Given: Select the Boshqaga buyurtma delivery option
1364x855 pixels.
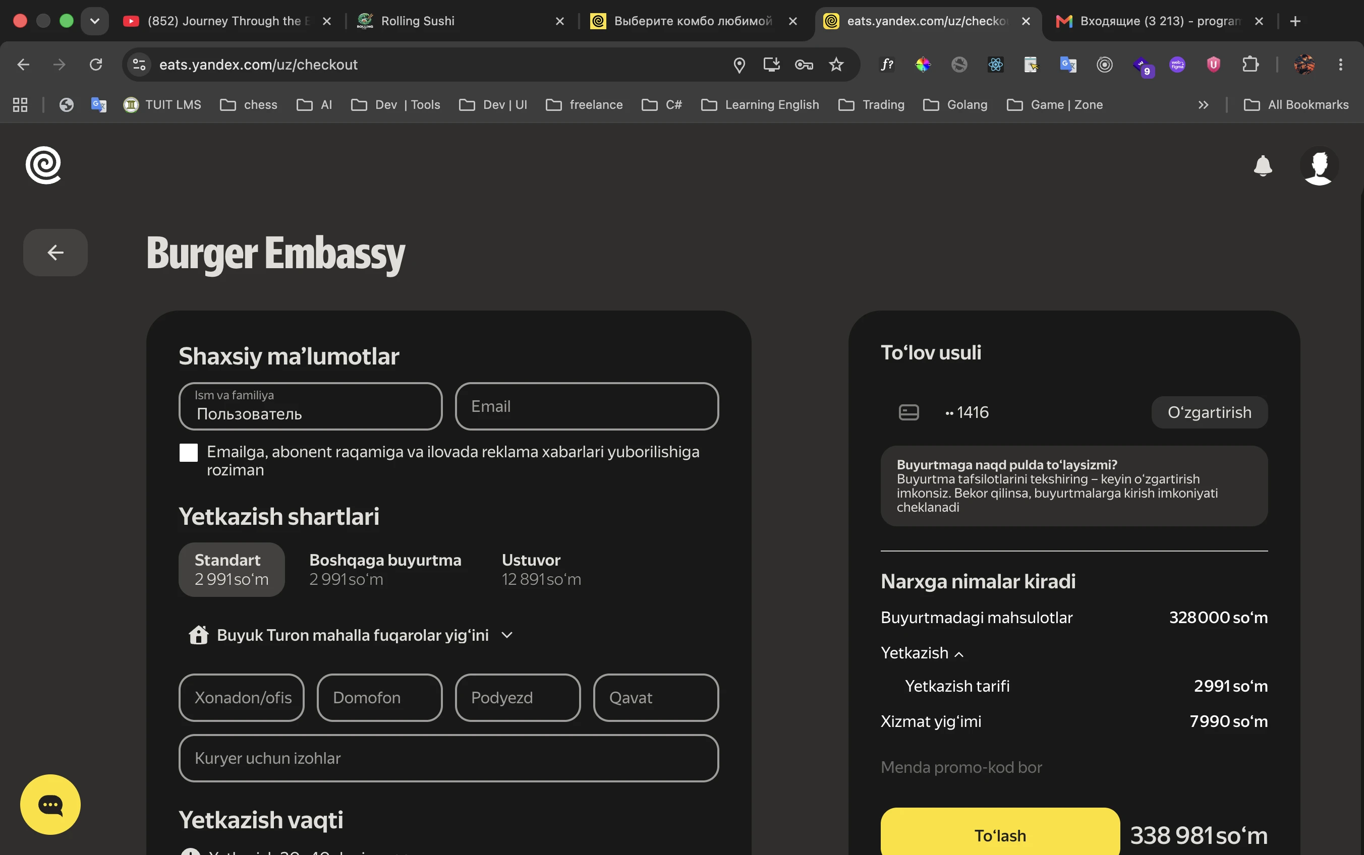Looking at the screenshot, I should tap(385, 570).
